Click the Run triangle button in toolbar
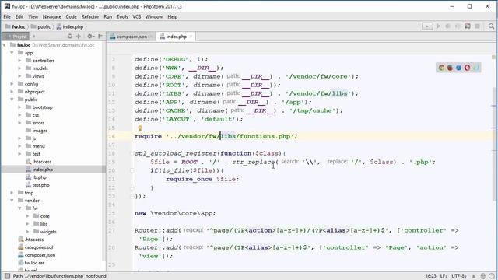 pos(439,26)
